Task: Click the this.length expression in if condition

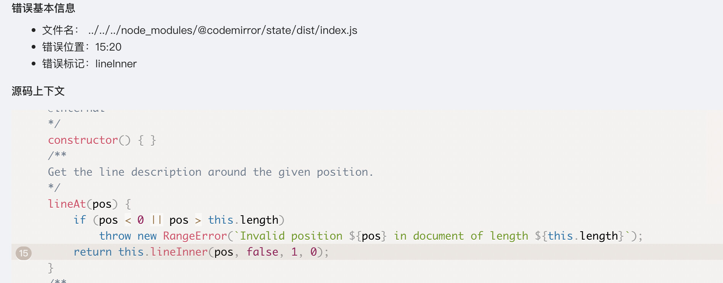Action: click(x=243, y=220)
